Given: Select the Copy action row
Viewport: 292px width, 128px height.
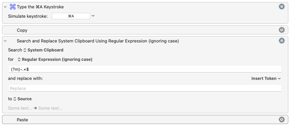Looking at the screenshot, I should pos(145,30).
